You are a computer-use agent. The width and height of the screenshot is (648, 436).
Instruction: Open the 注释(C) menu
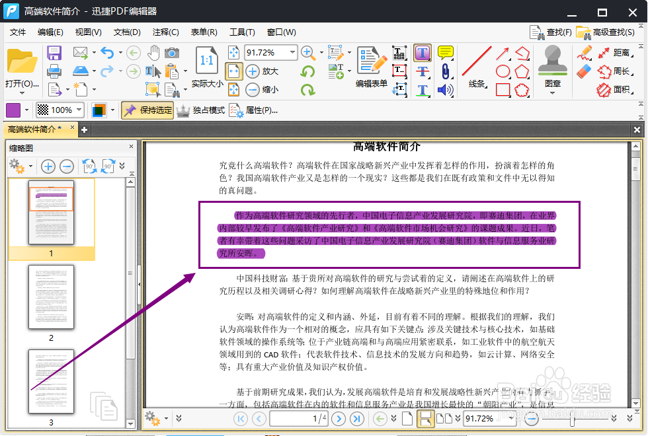click(164, 32)
